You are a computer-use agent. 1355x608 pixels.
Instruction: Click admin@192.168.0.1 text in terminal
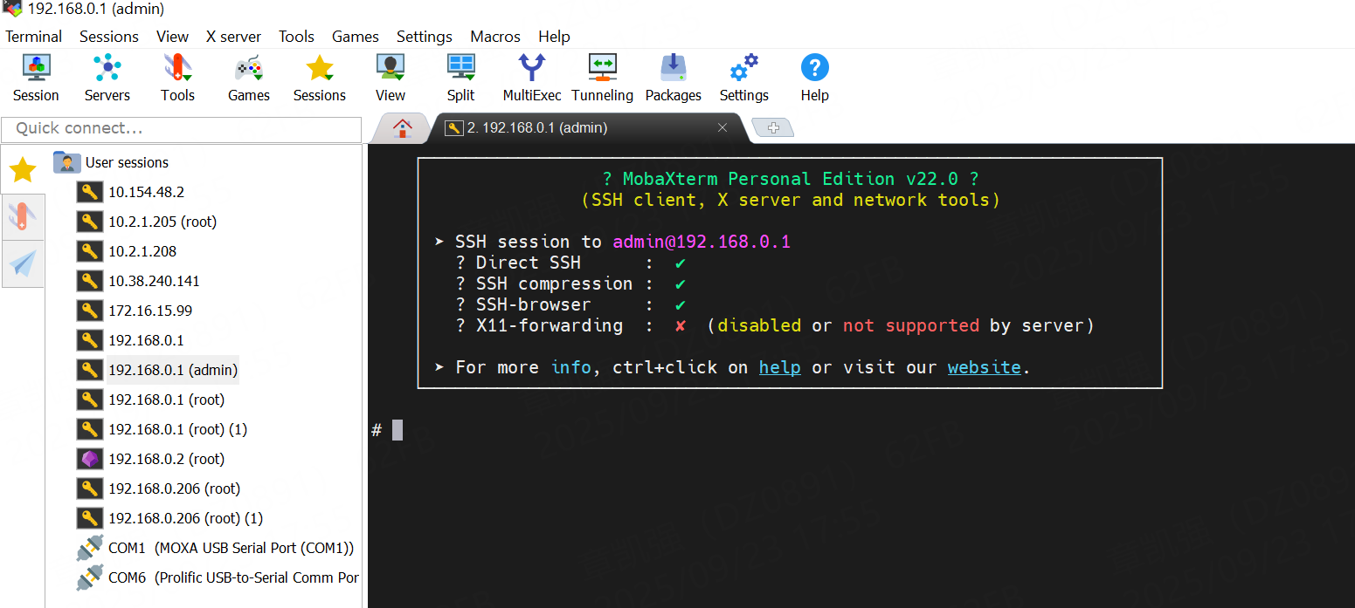tap(702, 242)
